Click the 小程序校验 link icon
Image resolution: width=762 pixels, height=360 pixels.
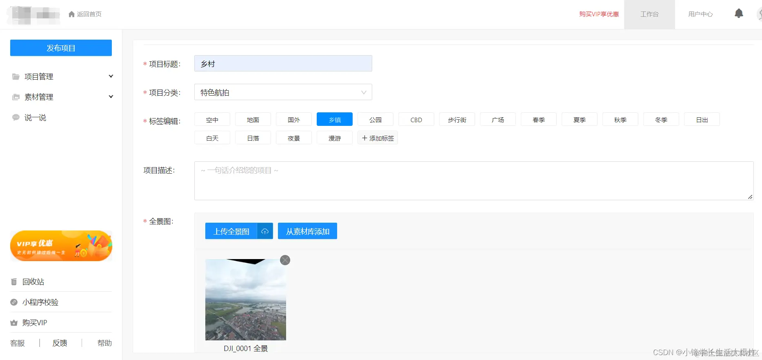point(14,302)
